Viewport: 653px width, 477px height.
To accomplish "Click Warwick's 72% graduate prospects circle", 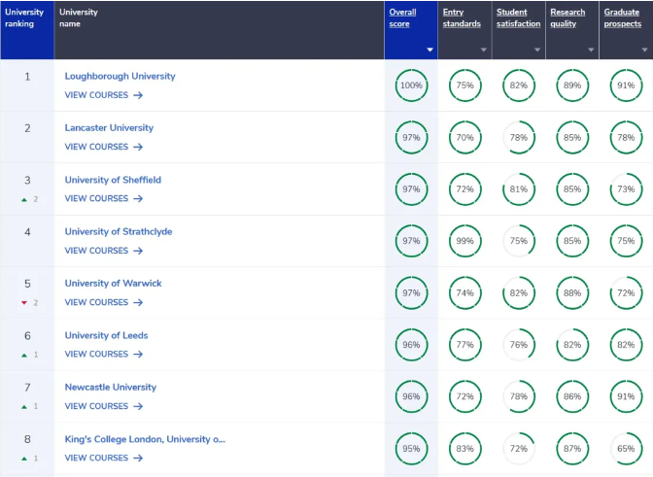I will tap(627, 292).
